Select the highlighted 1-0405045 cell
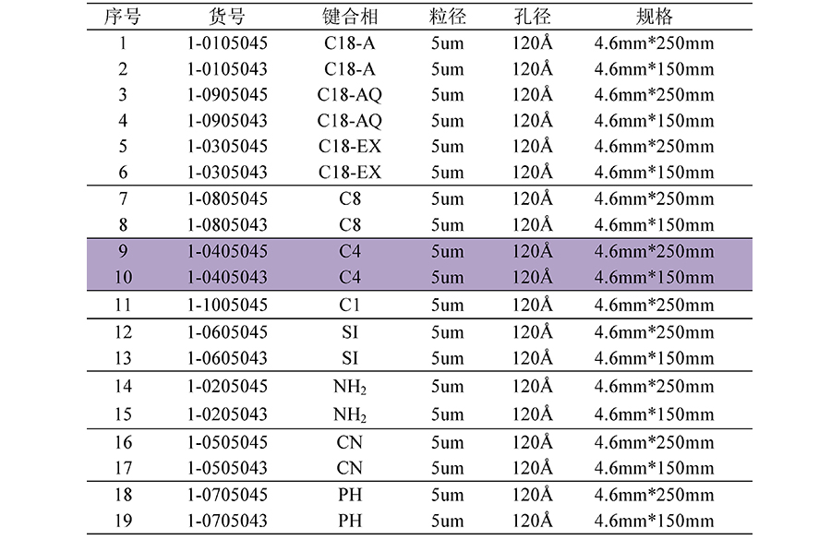The image size is (831, 540). click(x=227, y=251)
